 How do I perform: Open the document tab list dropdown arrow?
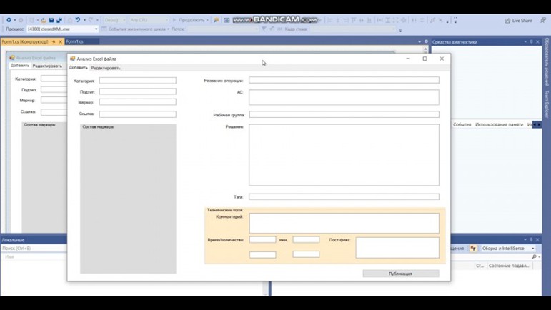[420, 41]
